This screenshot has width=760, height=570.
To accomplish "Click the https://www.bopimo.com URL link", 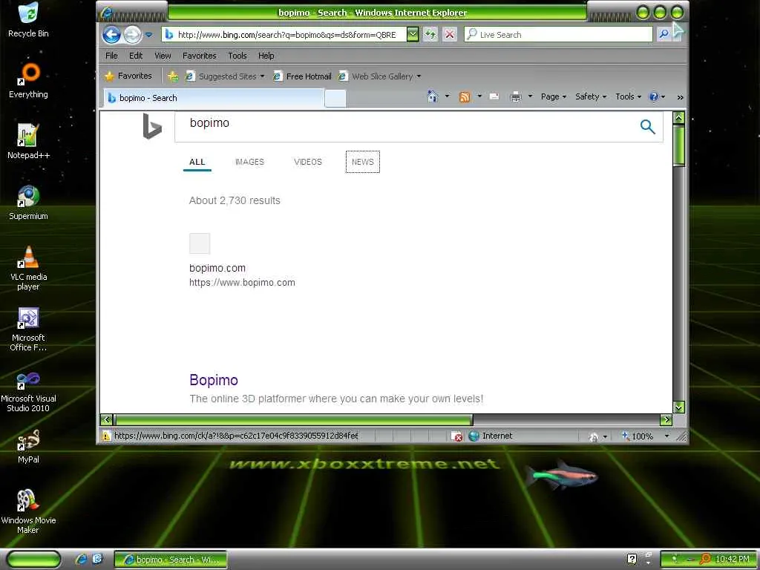I will click(x=242, y=283).
